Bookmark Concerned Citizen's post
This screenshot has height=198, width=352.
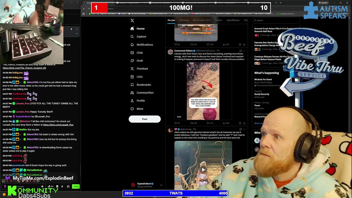[240, 123]
